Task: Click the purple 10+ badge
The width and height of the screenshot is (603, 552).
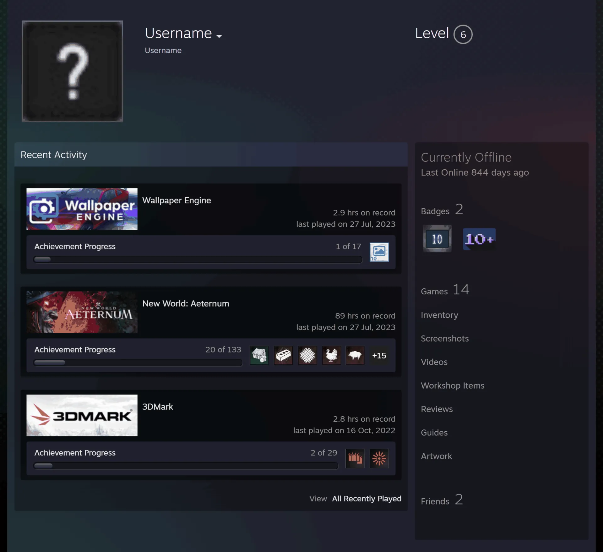Action: click(x=479, y=239)
